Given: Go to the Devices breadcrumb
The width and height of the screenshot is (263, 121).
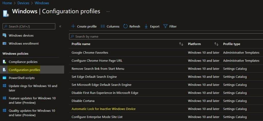Looking at the screenshot, I should [23, 3].
